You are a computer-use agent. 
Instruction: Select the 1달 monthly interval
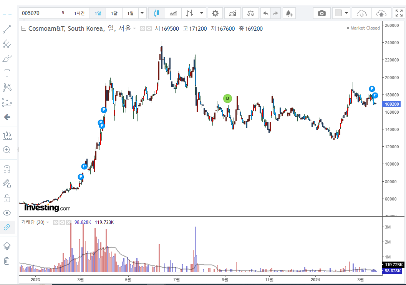click(x=114, y=13)
